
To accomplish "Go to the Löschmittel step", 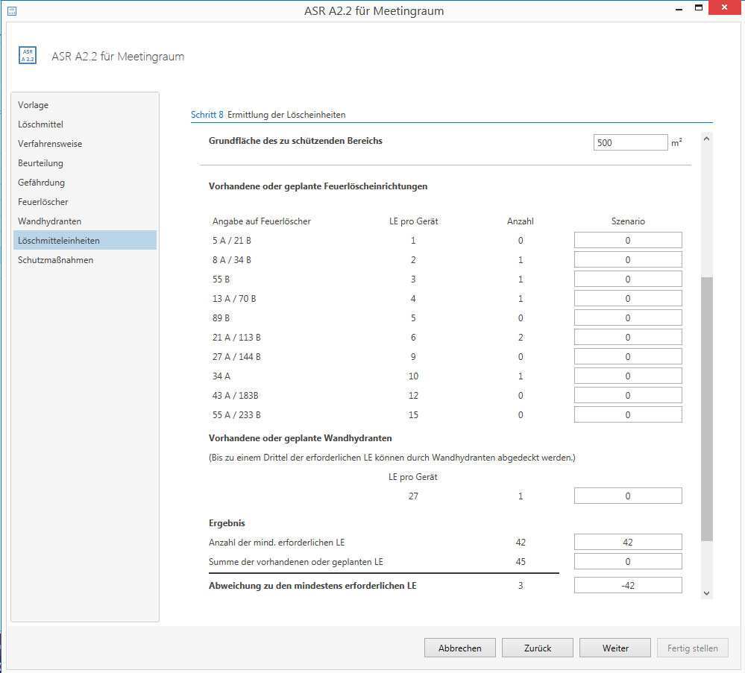I will click(41, 124).
